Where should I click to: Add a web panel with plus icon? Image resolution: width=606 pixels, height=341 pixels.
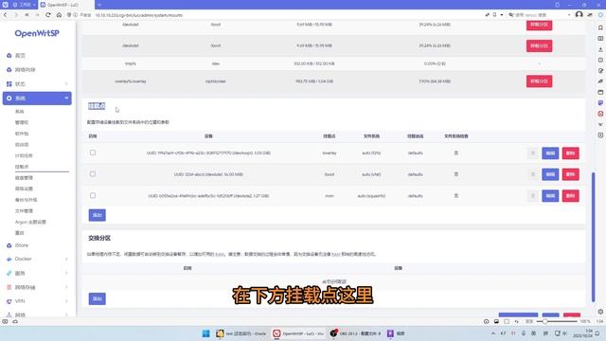click(x=600, y=135)
